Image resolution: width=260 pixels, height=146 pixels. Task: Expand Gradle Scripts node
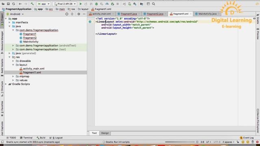(x=6, y=84)
